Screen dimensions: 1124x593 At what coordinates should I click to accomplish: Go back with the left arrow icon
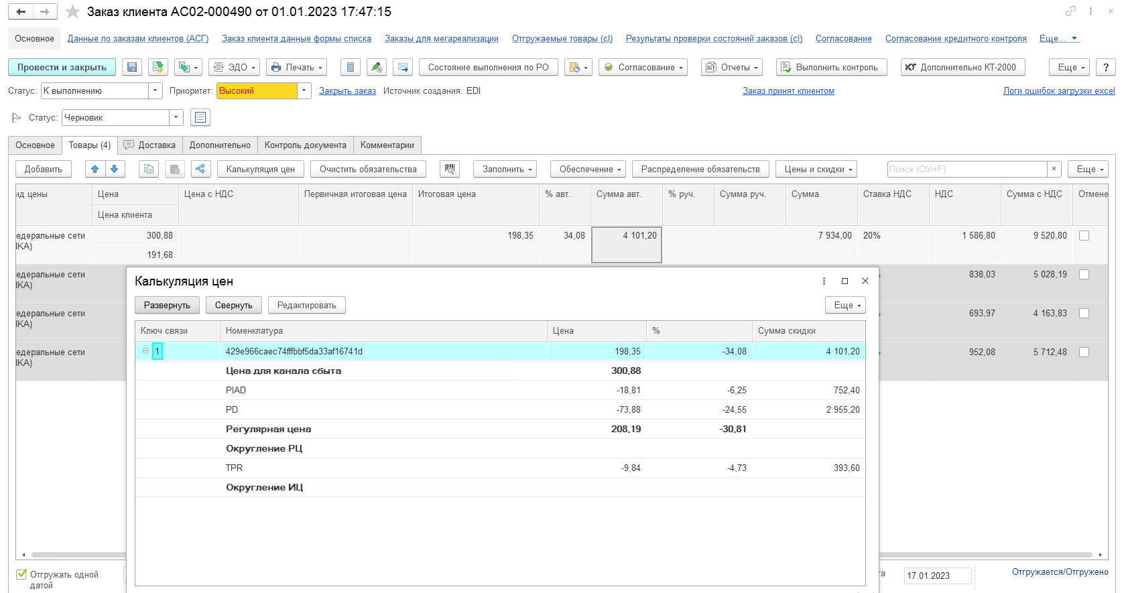(x=21, y=11)
